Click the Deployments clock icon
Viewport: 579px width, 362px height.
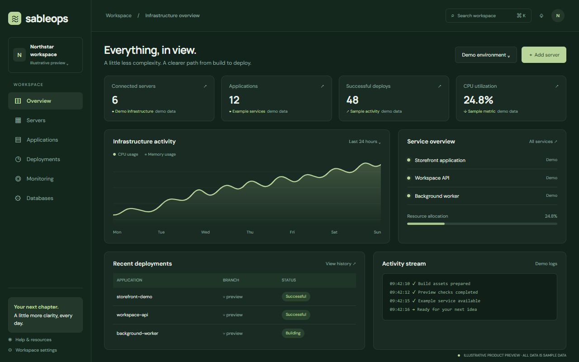click(18, 159)
